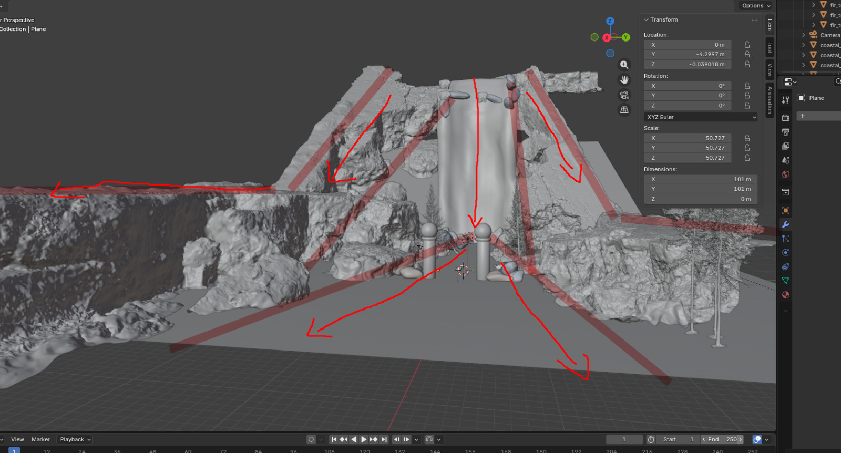This screenshot has height=453, width=841.
Task: Click the Scale X value 50.727
Action: (688, 138)
